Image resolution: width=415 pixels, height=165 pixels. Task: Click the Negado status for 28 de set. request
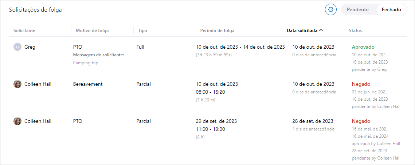(x=361, y=121)
